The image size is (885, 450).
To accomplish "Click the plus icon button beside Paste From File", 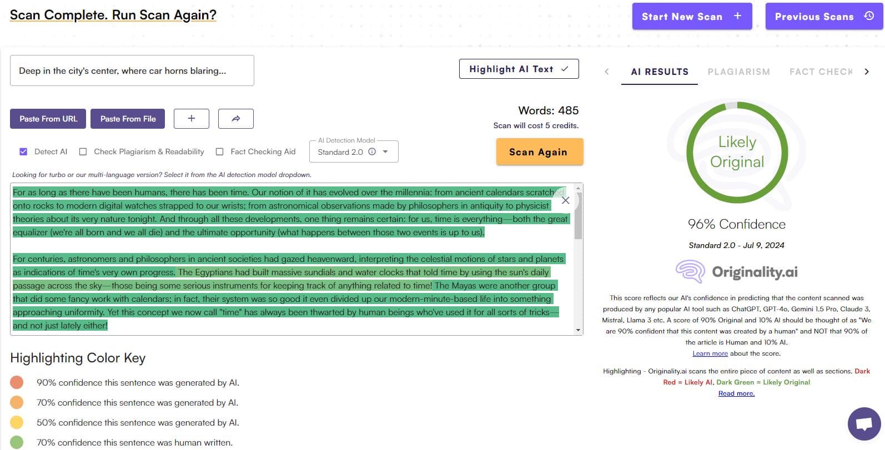I will click(191, 119).
